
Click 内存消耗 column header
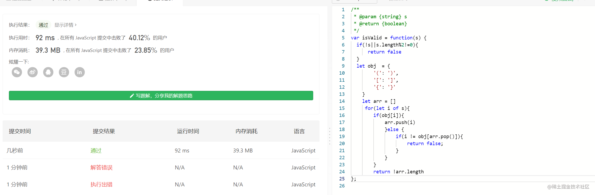point(246,131)
